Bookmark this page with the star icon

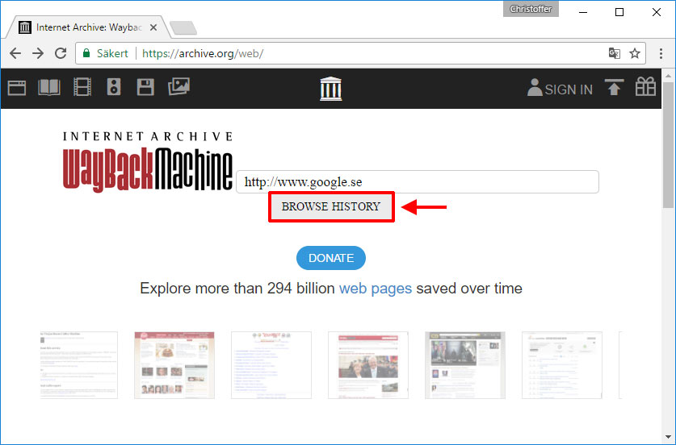point(635,53)
